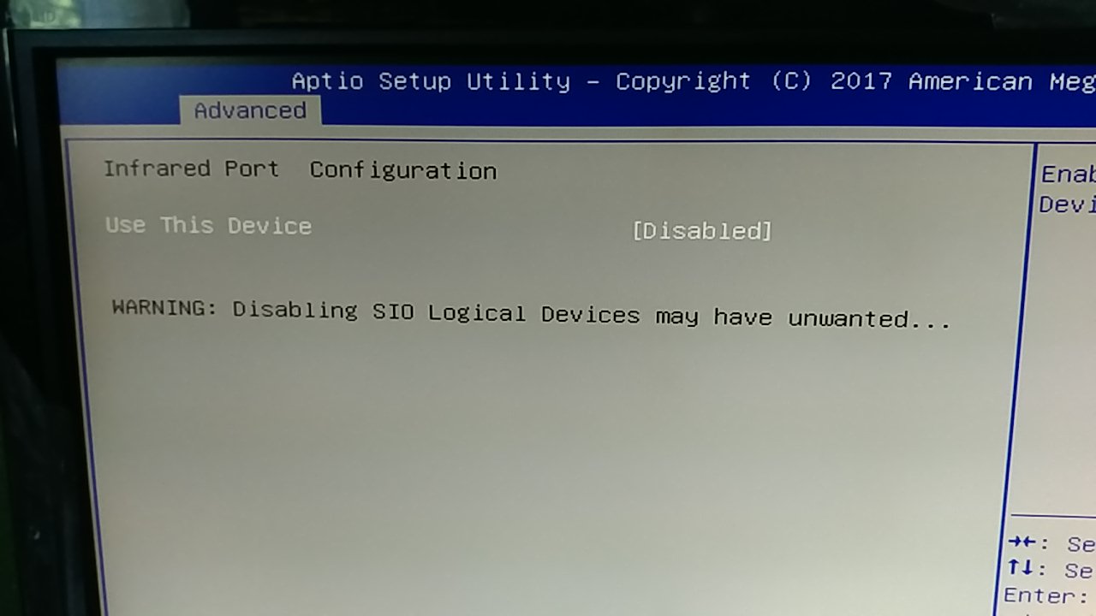This screenshot has width=1096, height=616.
Task: Click the Devi help text line
Action: point(1067,204)
